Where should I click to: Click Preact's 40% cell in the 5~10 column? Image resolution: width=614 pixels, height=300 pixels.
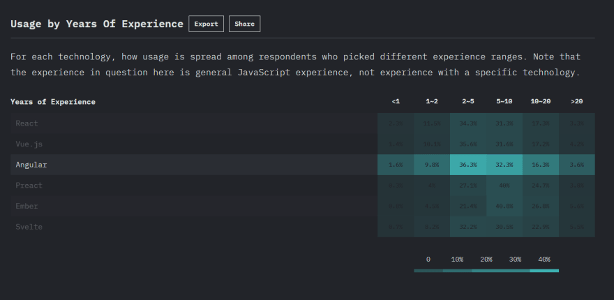click(x=504, y=186)
